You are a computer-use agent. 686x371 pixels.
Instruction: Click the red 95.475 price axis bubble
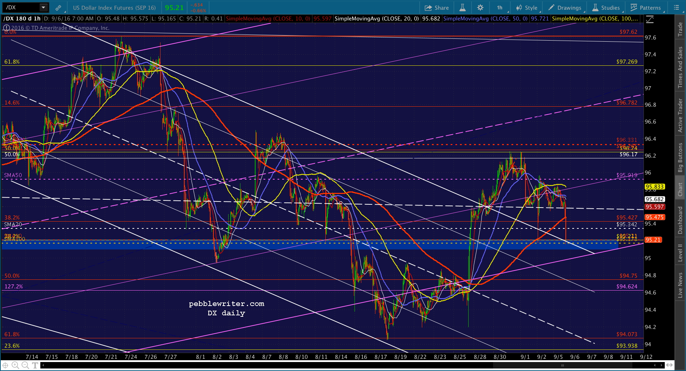pyautogui.click(x=655, y=217)
